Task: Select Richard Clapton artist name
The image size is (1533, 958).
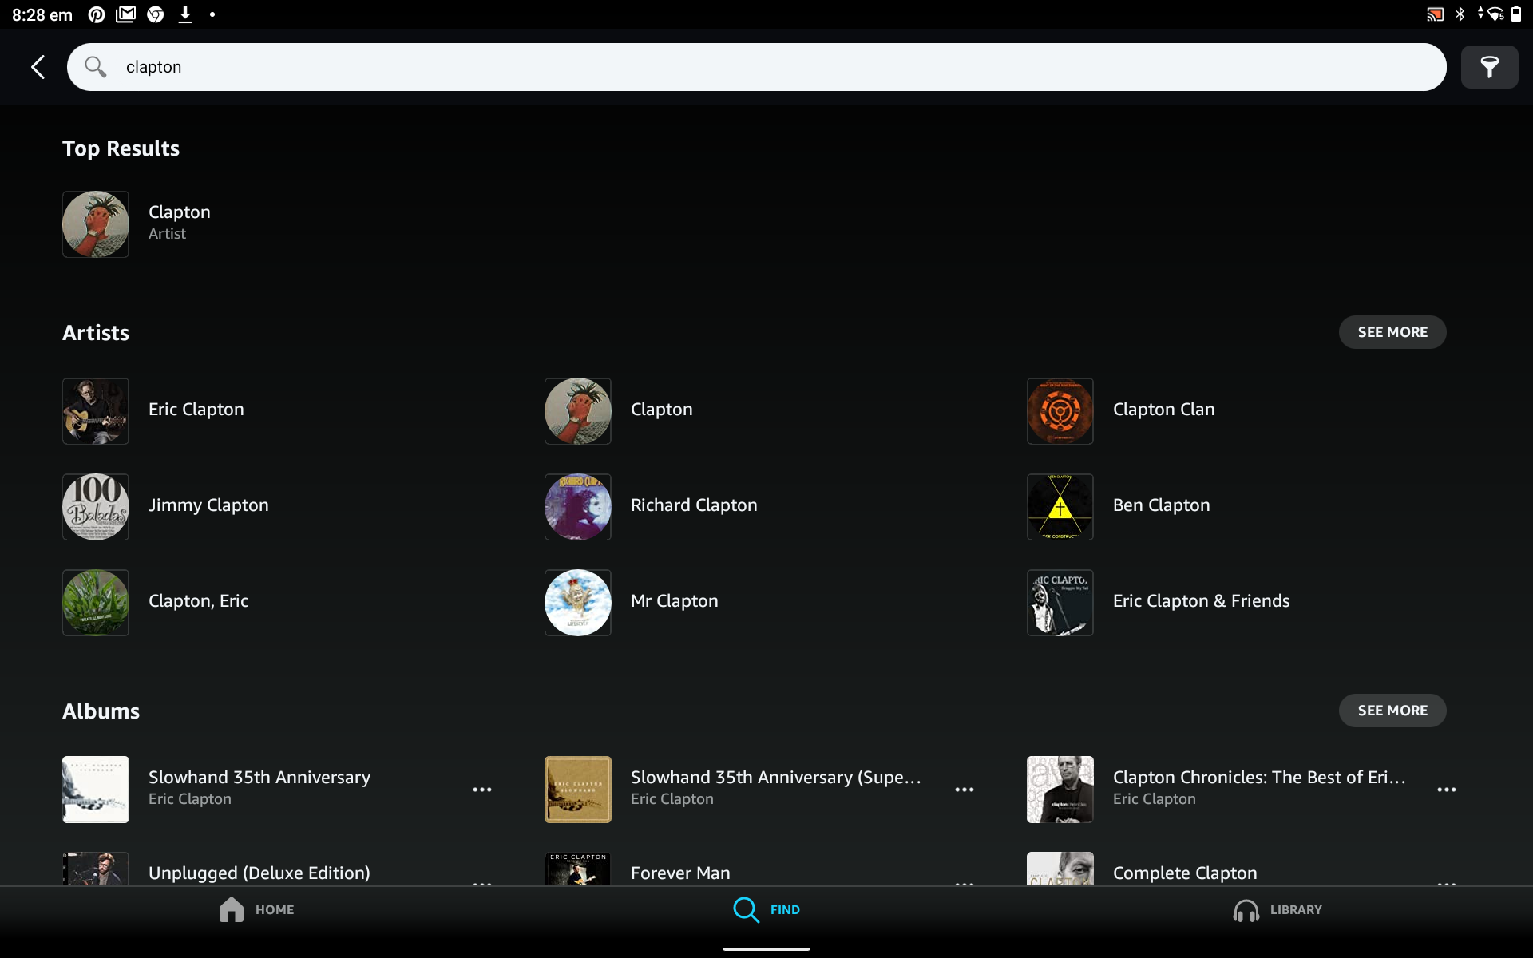Action: [694, 505]
